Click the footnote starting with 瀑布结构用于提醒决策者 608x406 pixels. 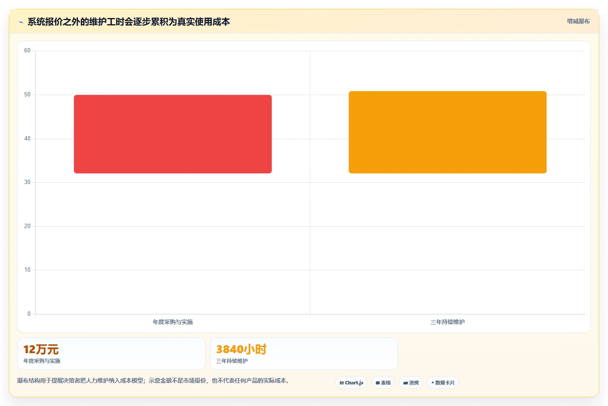(x=154, y=380)
